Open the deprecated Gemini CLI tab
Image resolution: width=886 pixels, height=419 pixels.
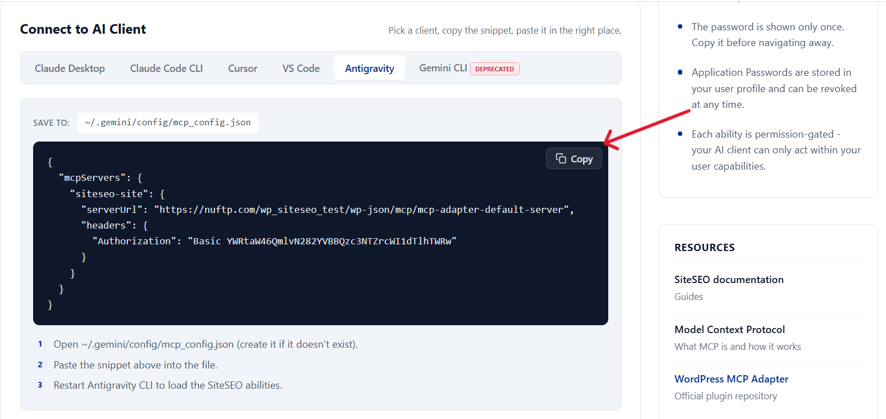pos(469,69)
